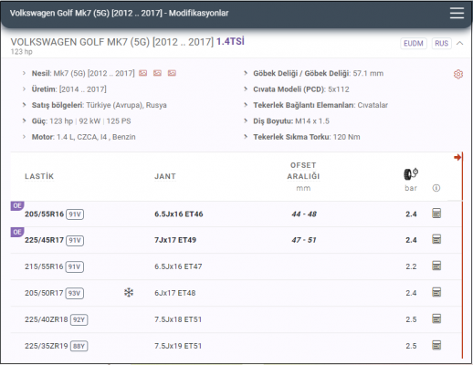The image size is (473, 365).
Task: Expand the Motor row arrow
Action: (x=24, y=137)
